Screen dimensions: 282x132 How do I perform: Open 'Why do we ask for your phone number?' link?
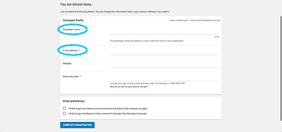(129, 87)
